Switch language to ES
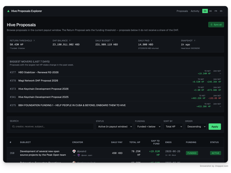231x173 pixels. [x=221, y=11]
